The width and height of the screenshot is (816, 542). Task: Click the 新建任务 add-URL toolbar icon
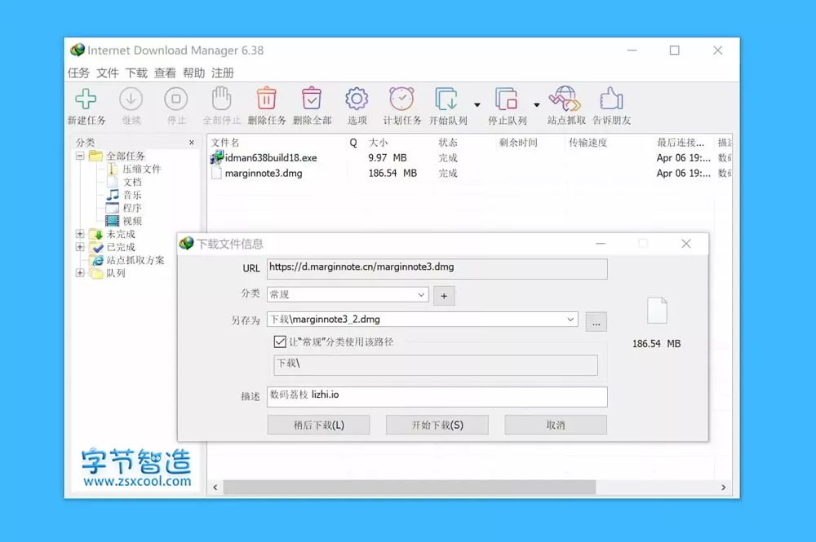click(x=86, y=99)
